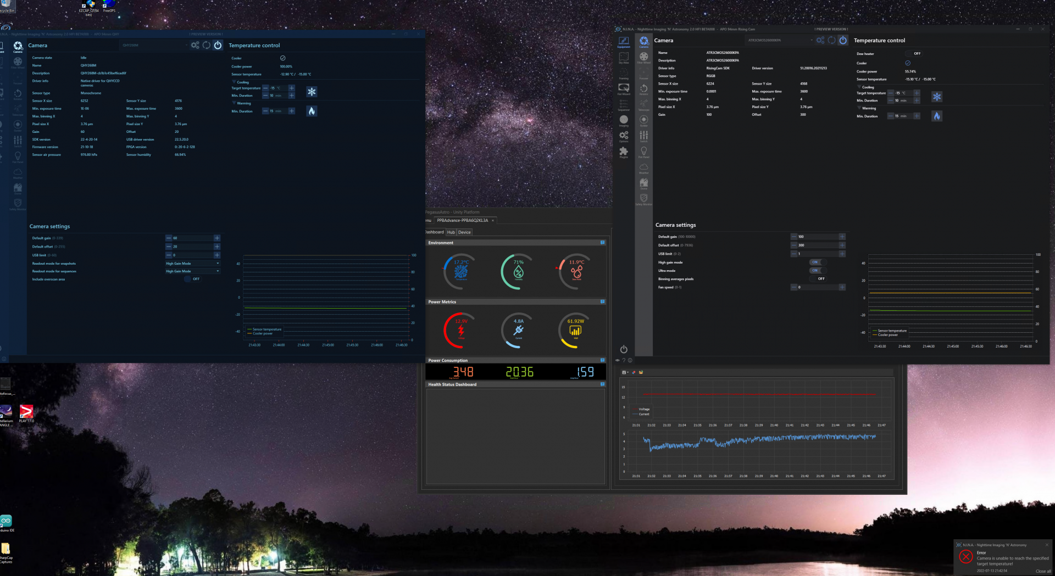Open camera driver settings in right N.I.N.A. window
Viewport: 1055px width, 576px height.
[820, 40]
